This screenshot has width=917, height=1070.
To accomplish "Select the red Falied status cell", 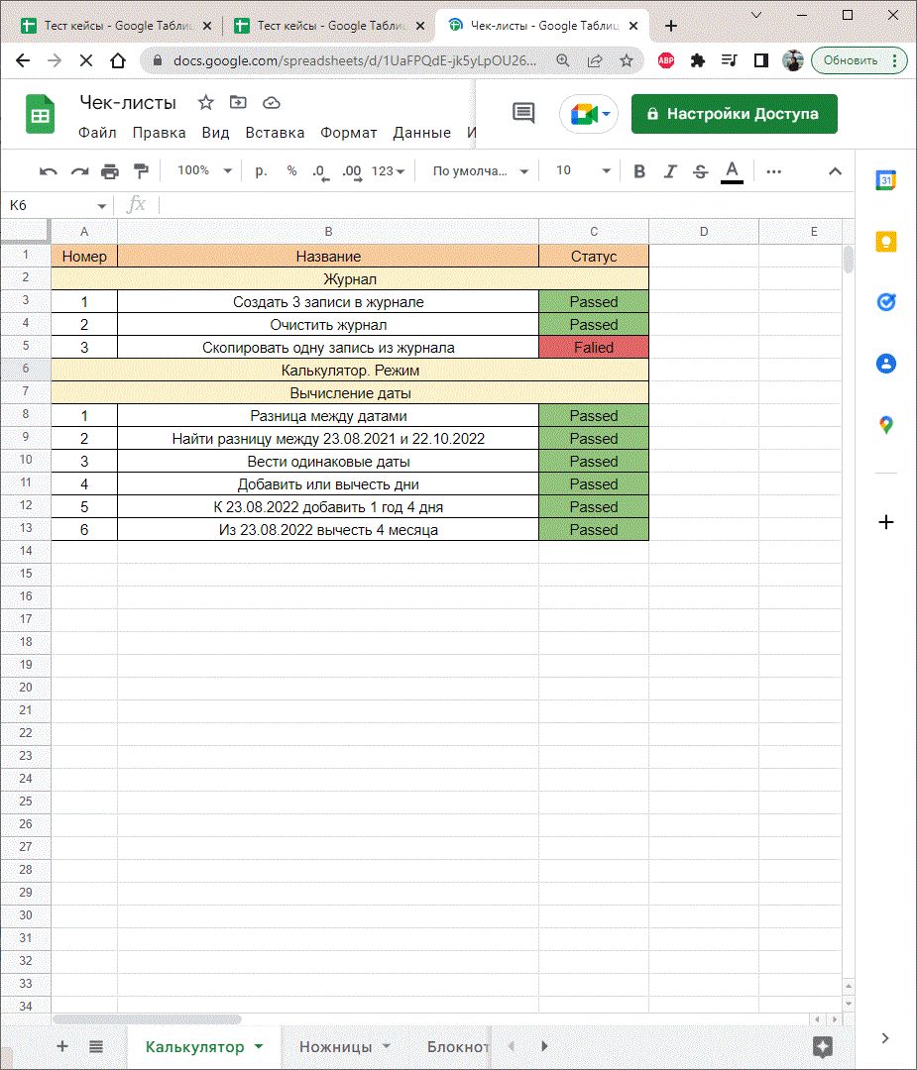I will tap(594, 348).
